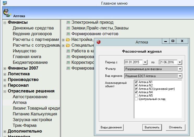Open Расчеты с сотрудникам item
Viewport: 194px width, 137px height.
pos(37,45)
